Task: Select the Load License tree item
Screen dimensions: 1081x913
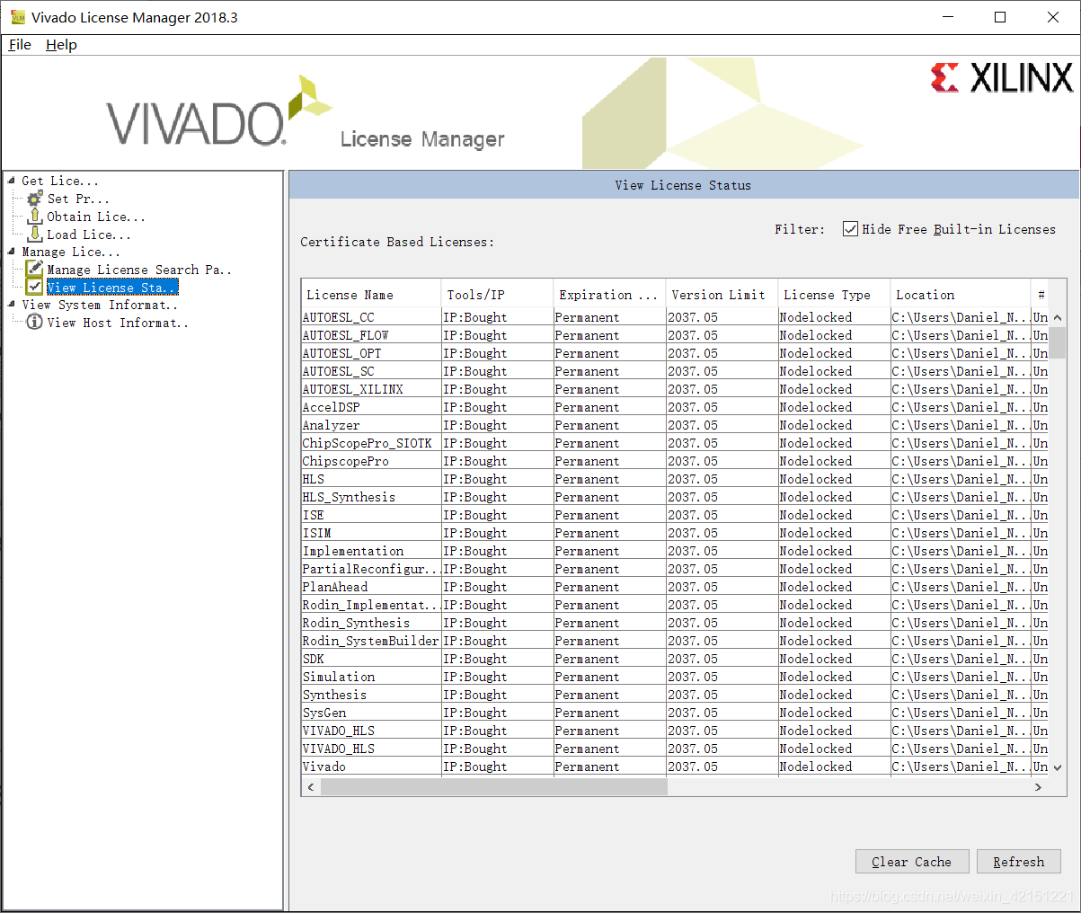Action: point(89,235)
